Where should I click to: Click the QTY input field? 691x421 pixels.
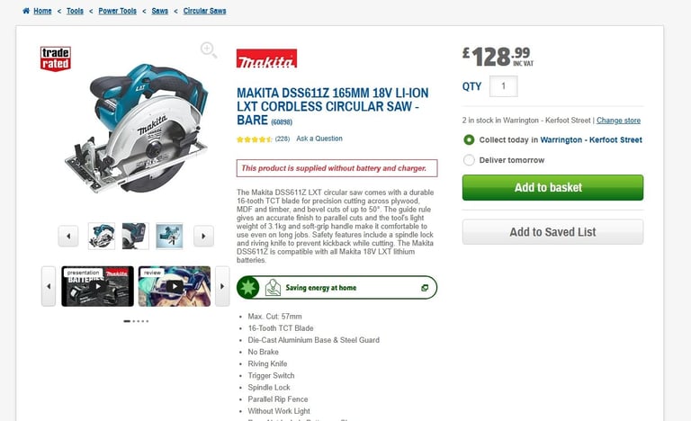point(503,86)
